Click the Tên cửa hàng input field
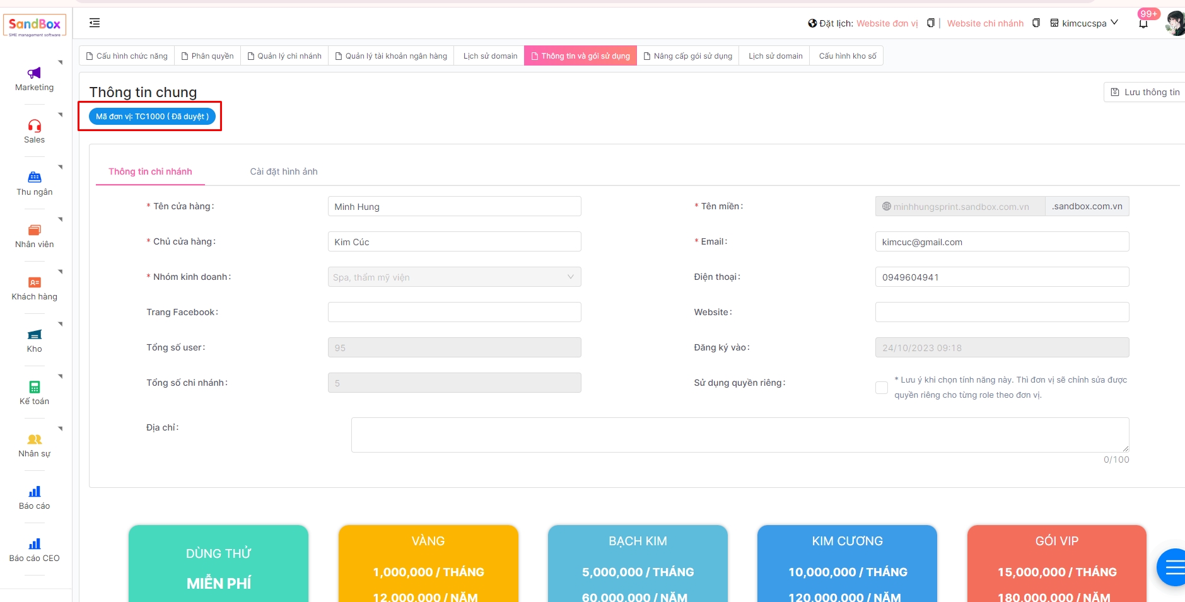The width and height of the screenshot is (1185, 602). coord(454,207)
